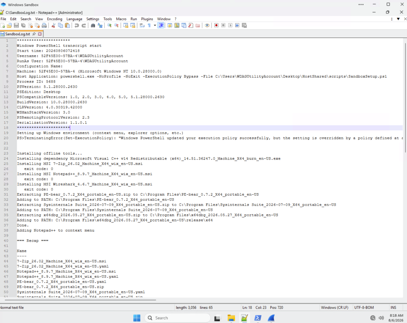Open the ? help menu
Image resolution: width=407 pixels, height=323 pixels.
click(175, 19)
